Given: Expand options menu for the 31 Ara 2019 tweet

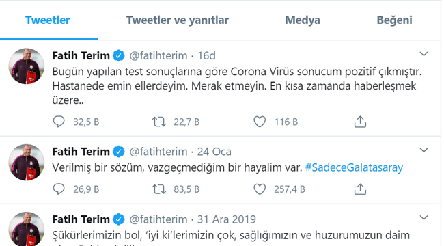Looking at the screenshot, I should [424, 217].
